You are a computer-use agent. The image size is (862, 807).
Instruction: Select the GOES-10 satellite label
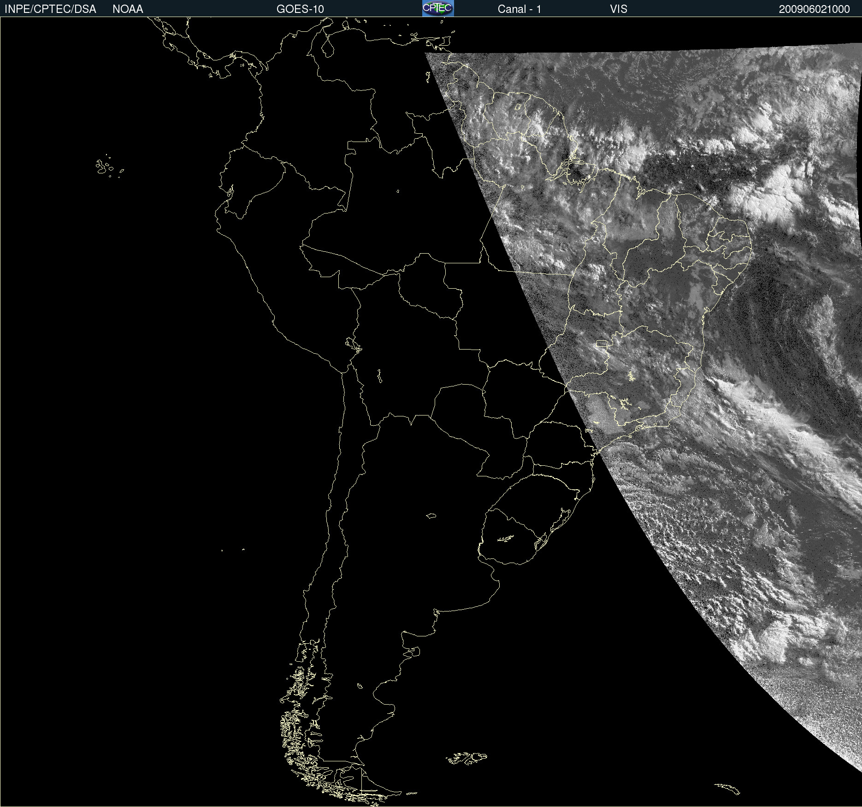pos(300,9)
